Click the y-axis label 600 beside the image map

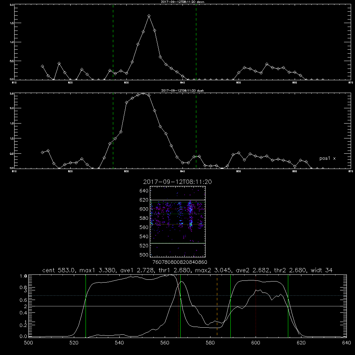coord(144,209)
